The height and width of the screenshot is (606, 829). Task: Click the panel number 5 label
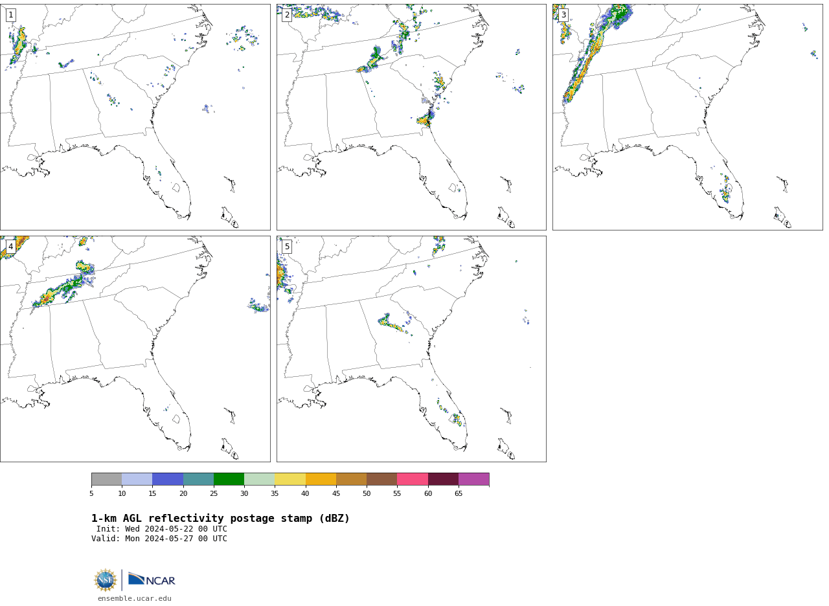point(287,247)
